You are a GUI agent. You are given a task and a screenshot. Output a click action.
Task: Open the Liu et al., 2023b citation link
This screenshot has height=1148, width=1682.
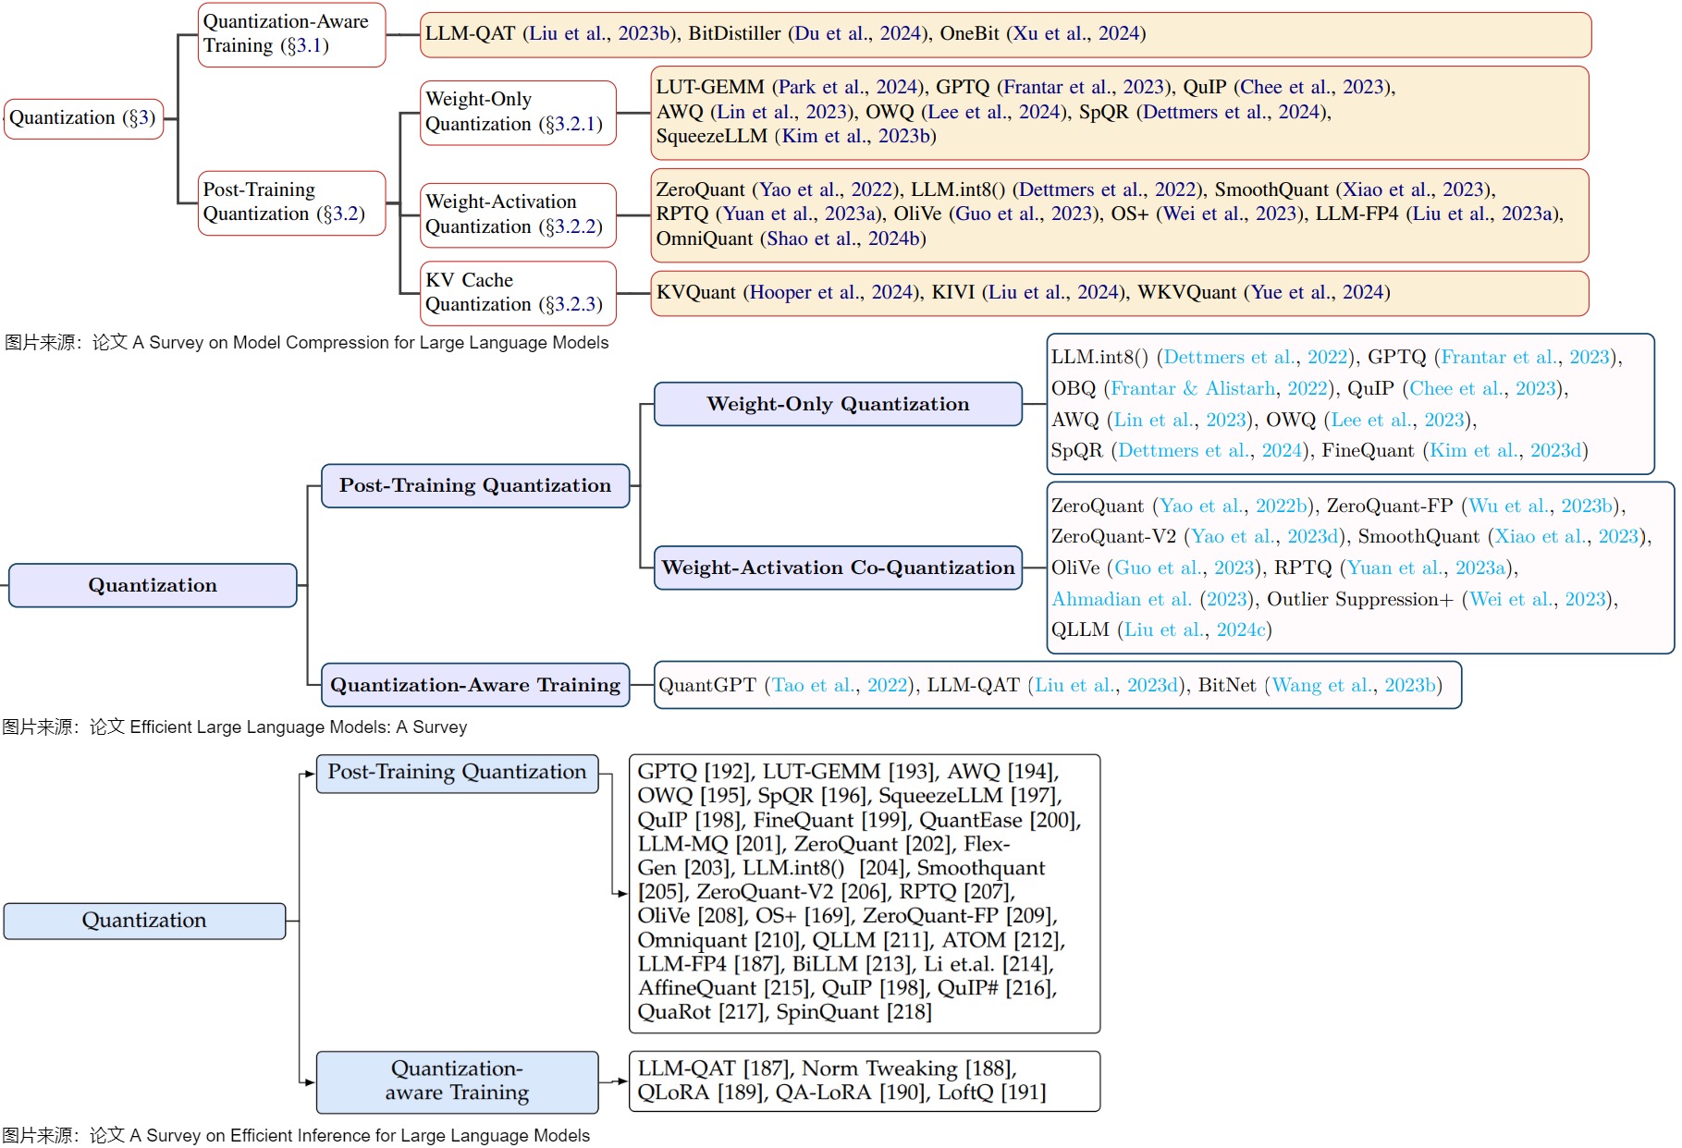pos(599,34)
